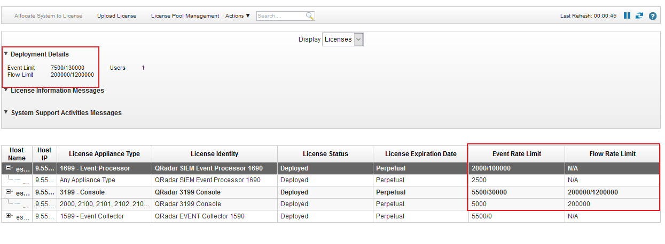Open the Actions menu

238,16
